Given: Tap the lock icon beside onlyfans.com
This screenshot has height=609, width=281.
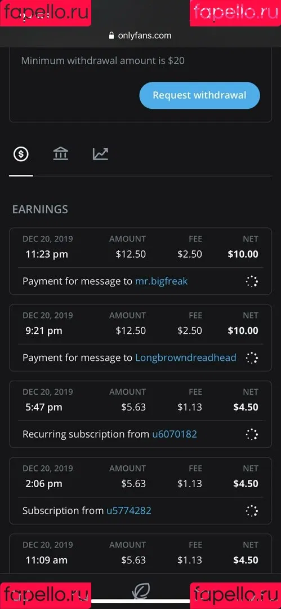Looking at the screenshot, I should pyautogui.click(x=111, y=36).
